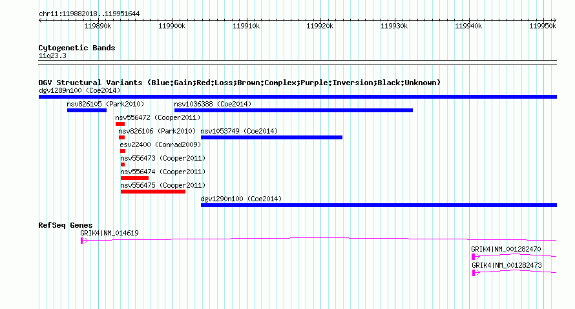Click the 119920k ruler tick label
The image size is (575, 309).
click(320, 26)
